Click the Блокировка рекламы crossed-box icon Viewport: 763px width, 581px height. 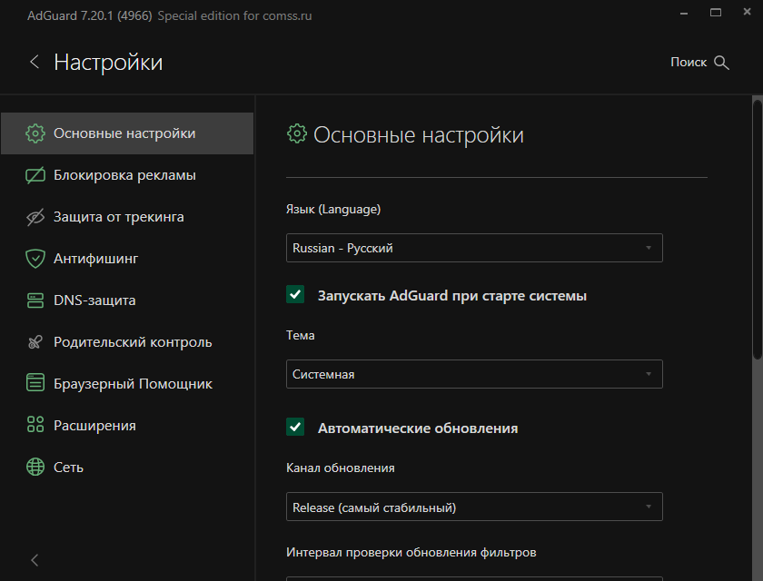[x=35, y=175]
